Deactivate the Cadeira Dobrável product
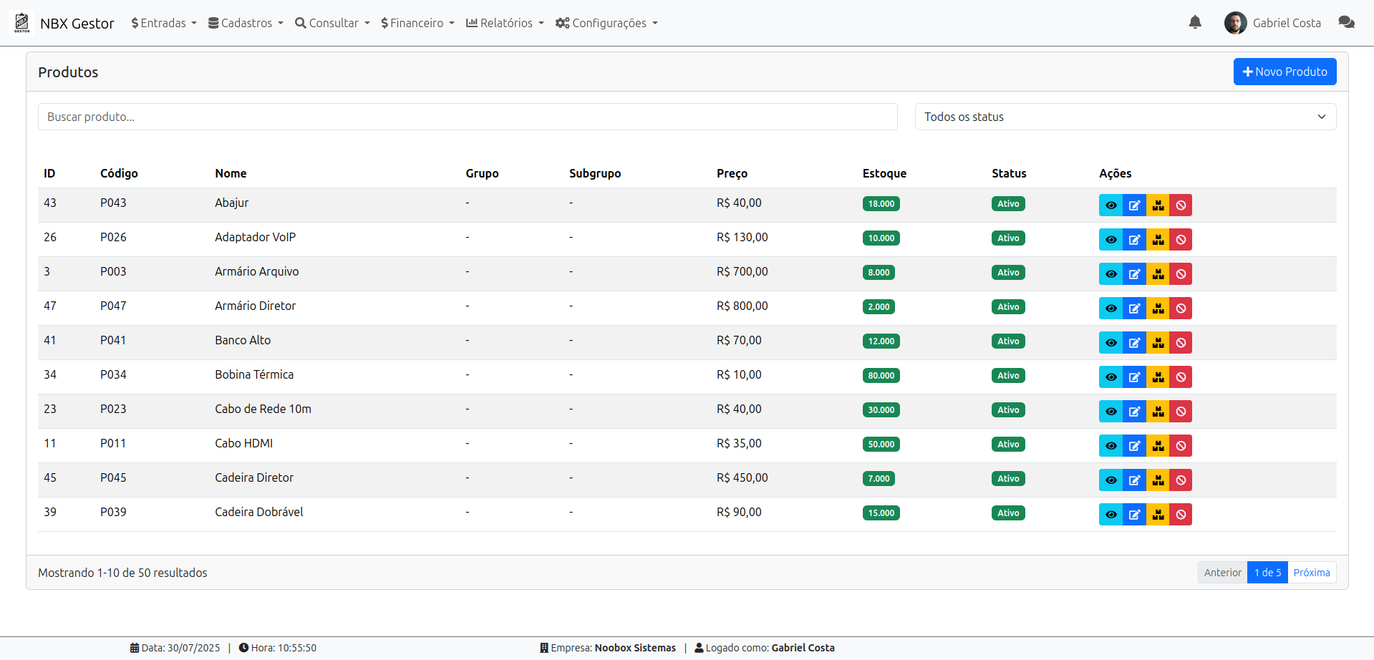1374x660 pixels. (x=1181, y=515)
